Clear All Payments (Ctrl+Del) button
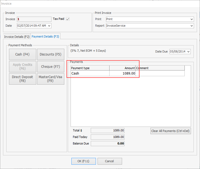Viewport: 200px width, 169px height. pos(171,131)
